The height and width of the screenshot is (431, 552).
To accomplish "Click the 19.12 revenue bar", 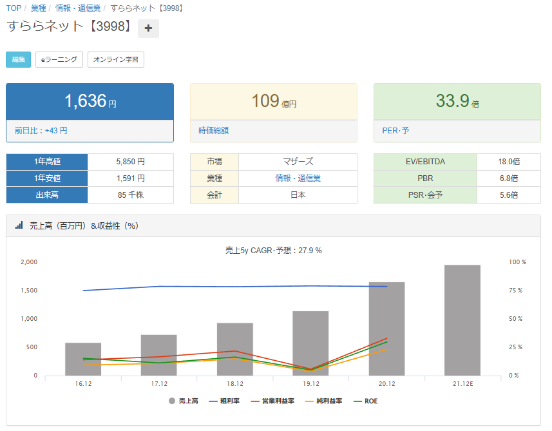I will click(x=310, y=343).
